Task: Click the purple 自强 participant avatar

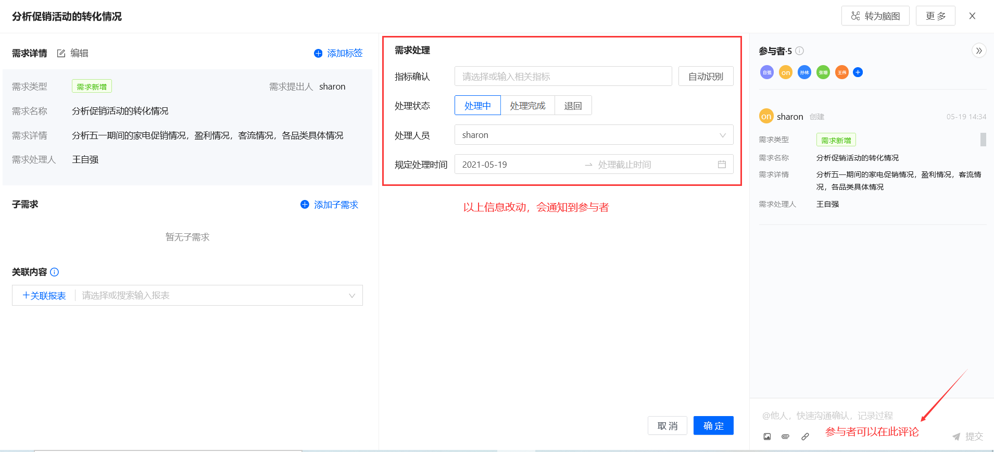Action: [767, 72]
